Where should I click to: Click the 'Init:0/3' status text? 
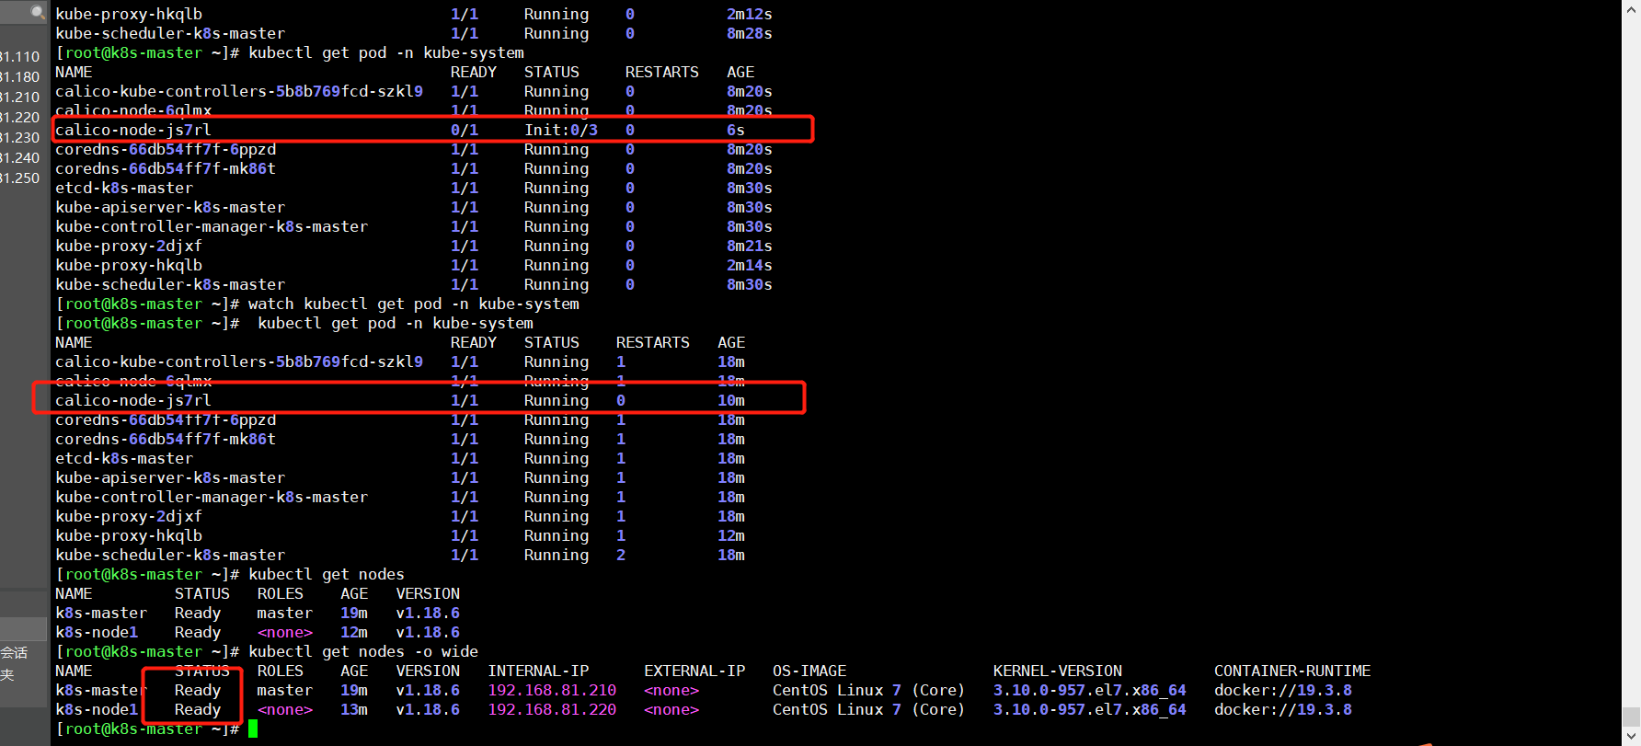tap(561, 130)
